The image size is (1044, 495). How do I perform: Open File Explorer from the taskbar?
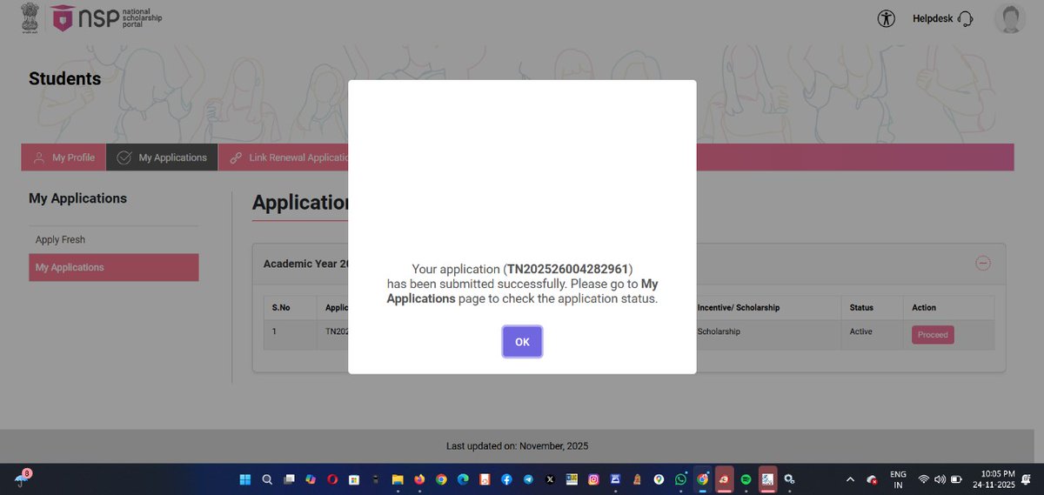point(398,479)
